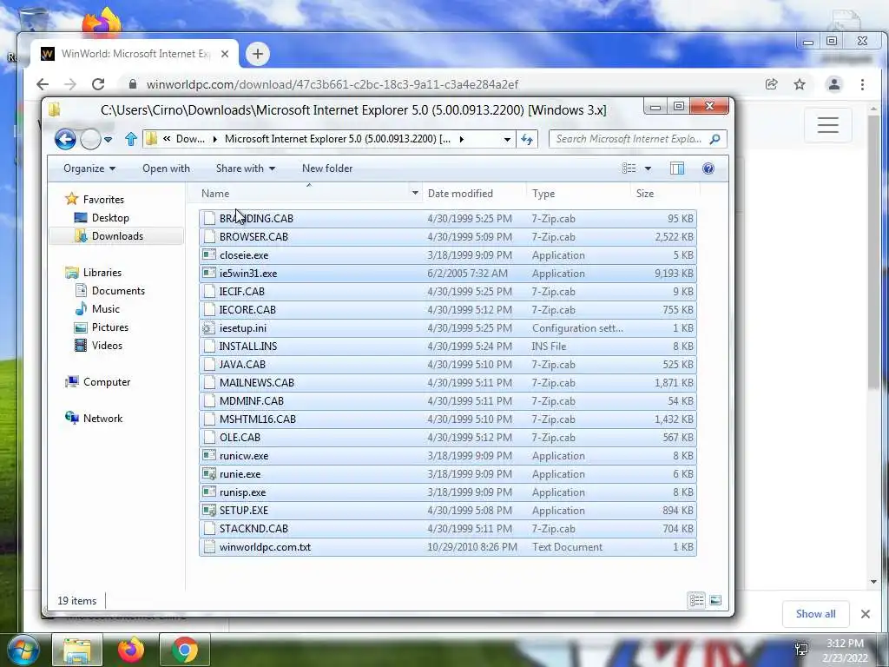The width and height of the screenshot is (889, 667).
Task: Reload the Chrome page
Action: (x=98, y=84)
